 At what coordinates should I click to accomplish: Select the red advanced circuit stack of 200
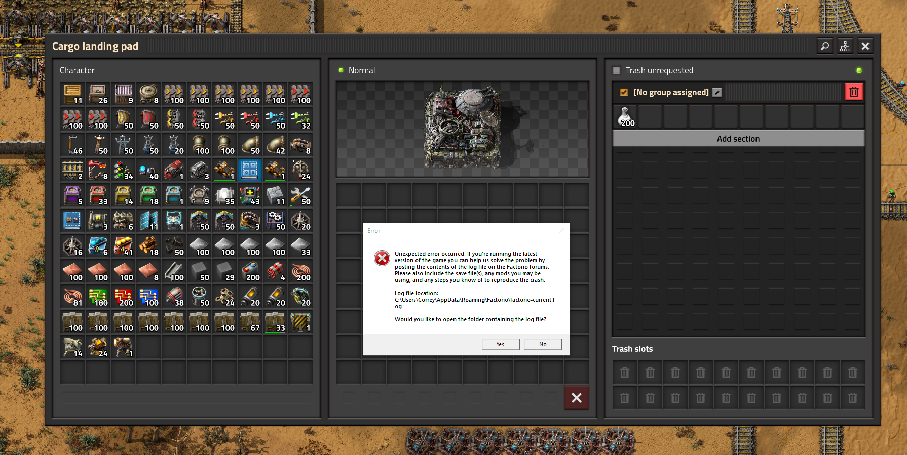coord(123,297)
